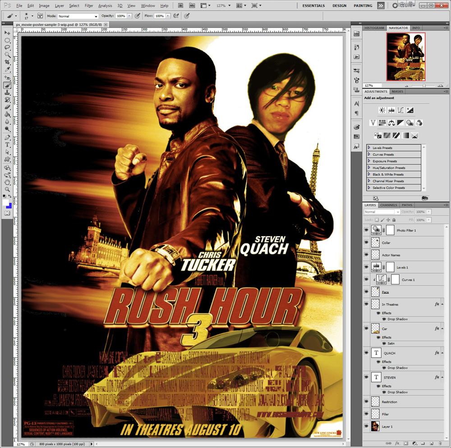
Task: Open the layer blend mode dropdown
Action: click(x=382, y=212)
